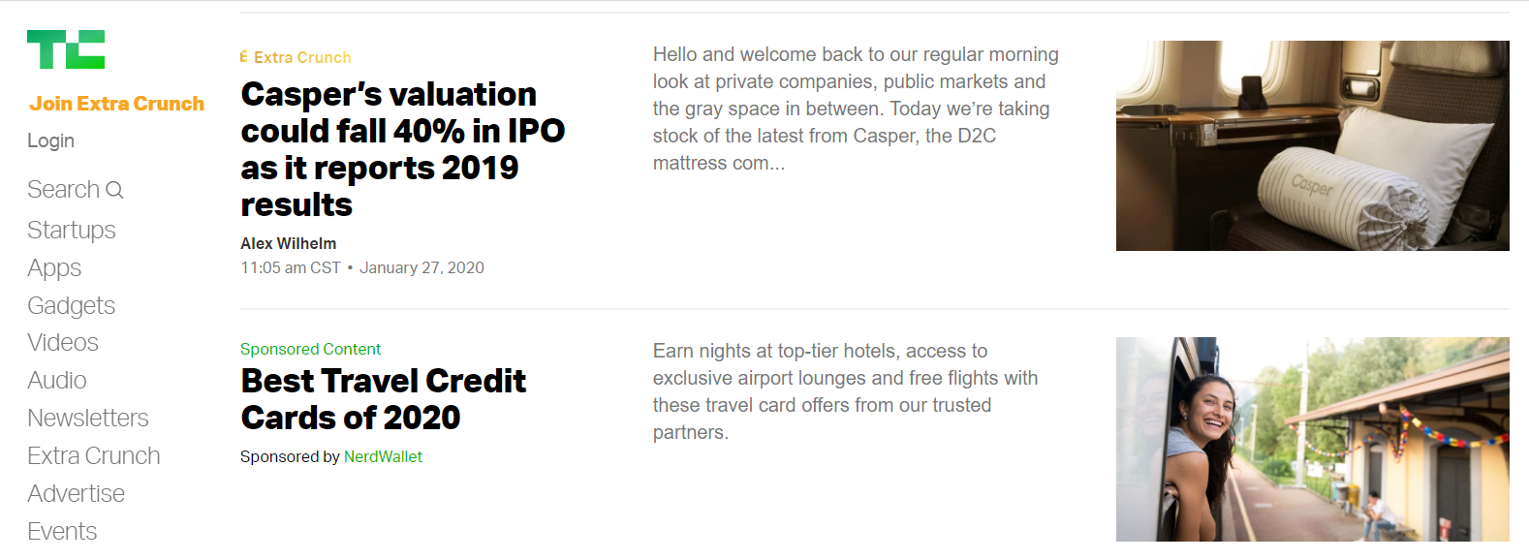This screenshot has height=560, width=1529.
Task: Click the Advertise menu item
Action: coord(76,493)
